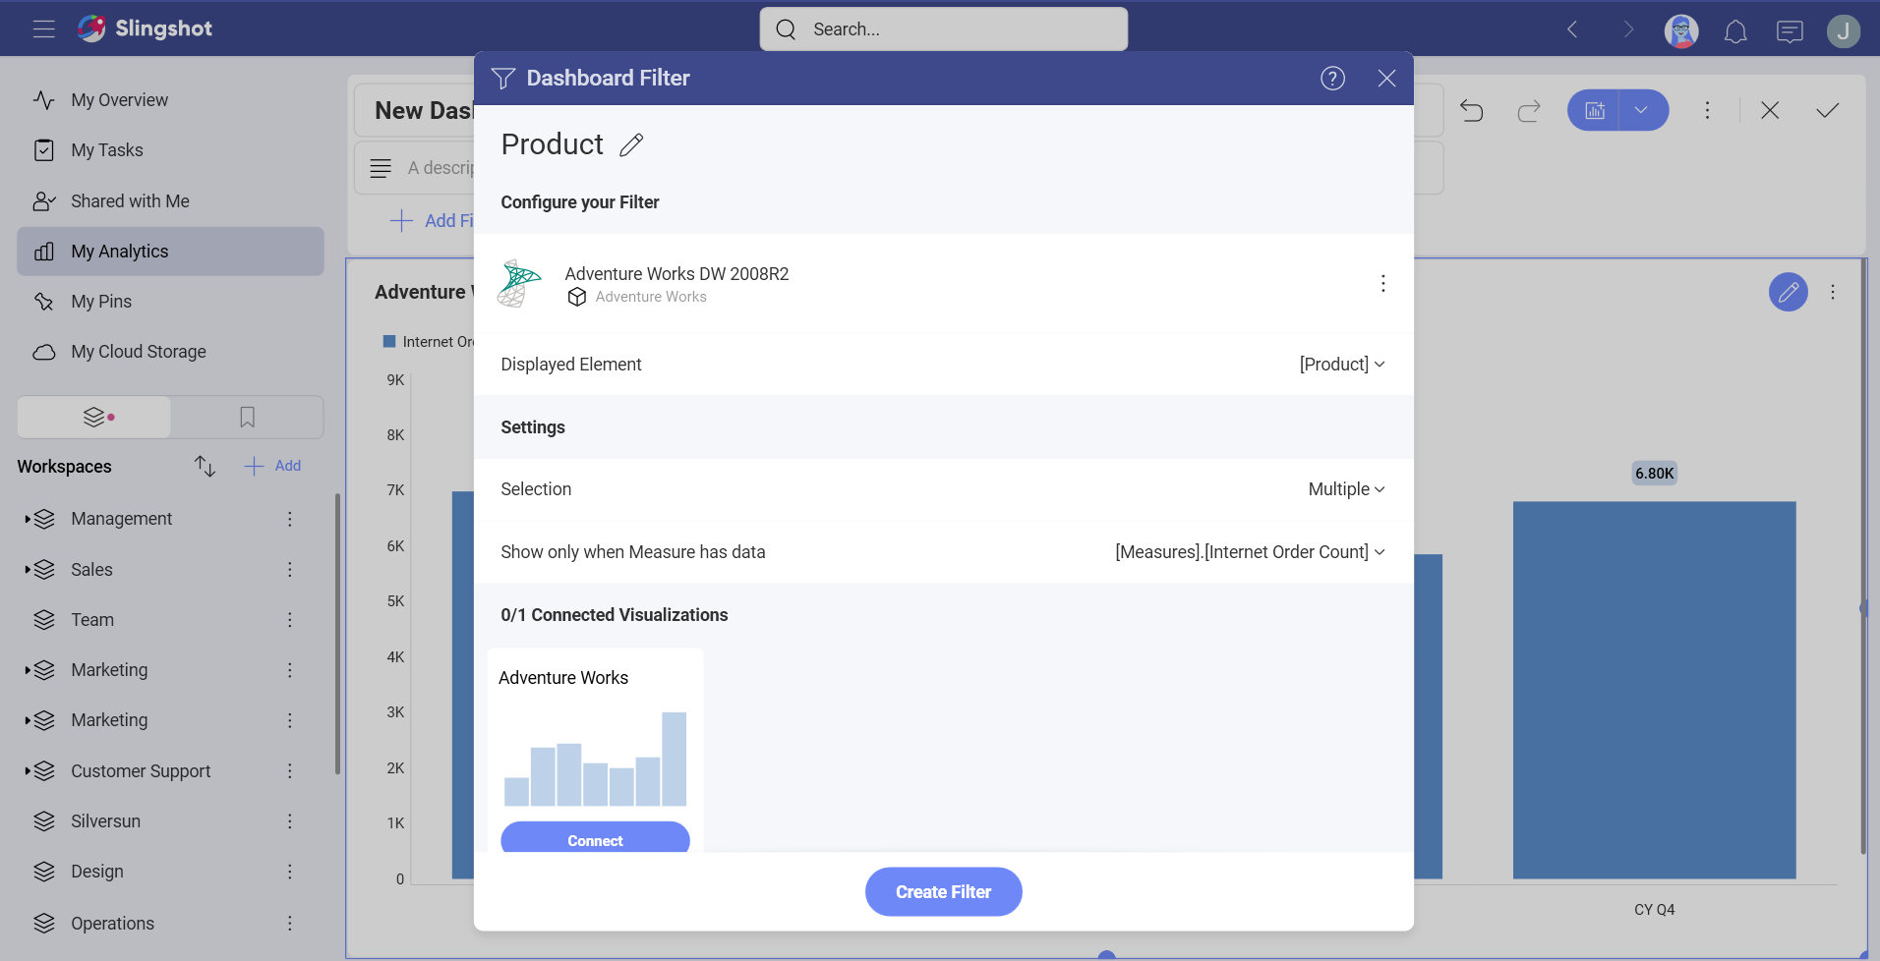Open the Silversun workspace
This screenshot has width=1880, height=961.
click(x=105, y=821)
